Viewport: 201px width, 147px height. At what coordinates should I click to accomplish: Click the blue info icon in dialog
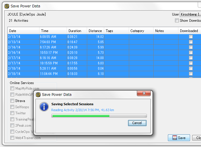(x=44, y=107)
